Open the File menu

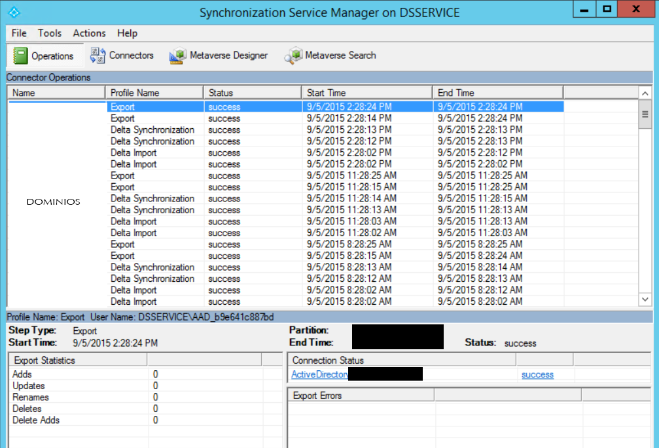coord(18,33)
